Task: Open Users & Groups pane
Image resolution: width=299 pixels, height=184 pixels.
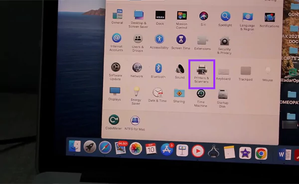Action: tap(138, 43)
